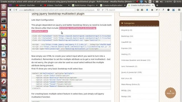Click the URL address bar

tap(57, 10)
